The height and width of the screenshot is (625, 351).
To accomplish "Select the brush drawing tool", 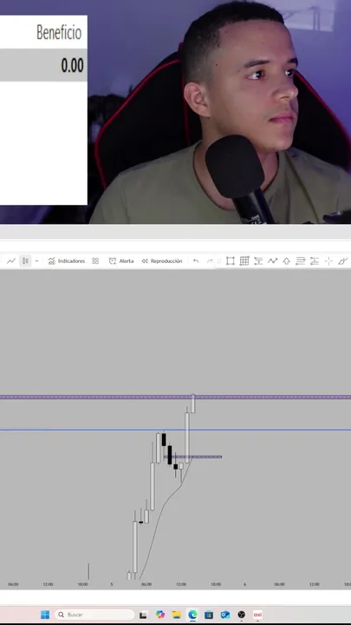I will click(342, 261).
